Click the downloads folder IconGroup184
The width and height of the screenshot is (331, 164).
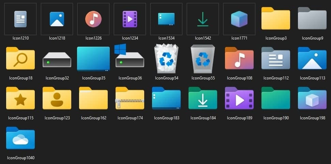202,98
